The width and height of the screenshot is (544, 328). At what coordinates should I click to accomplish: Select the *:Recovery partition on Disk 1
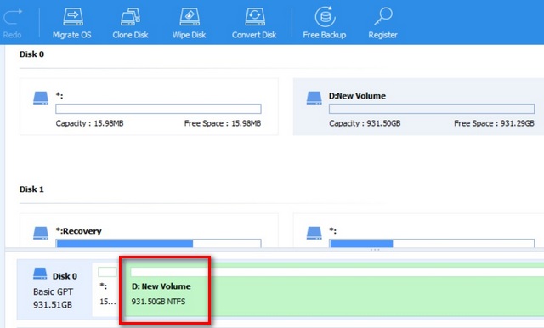tap(149, 230)
